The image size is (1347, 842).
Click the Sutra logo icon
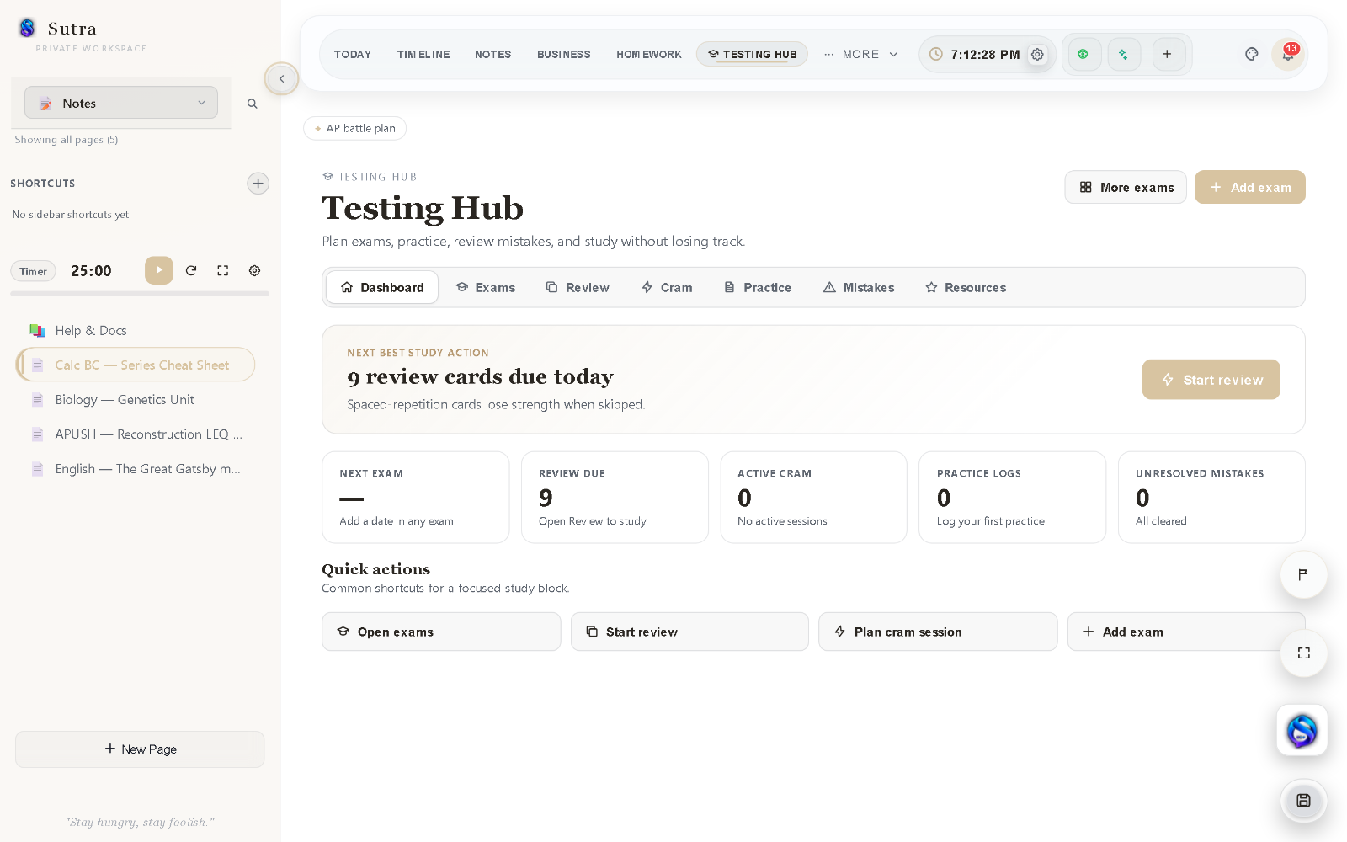click(27, 28)
